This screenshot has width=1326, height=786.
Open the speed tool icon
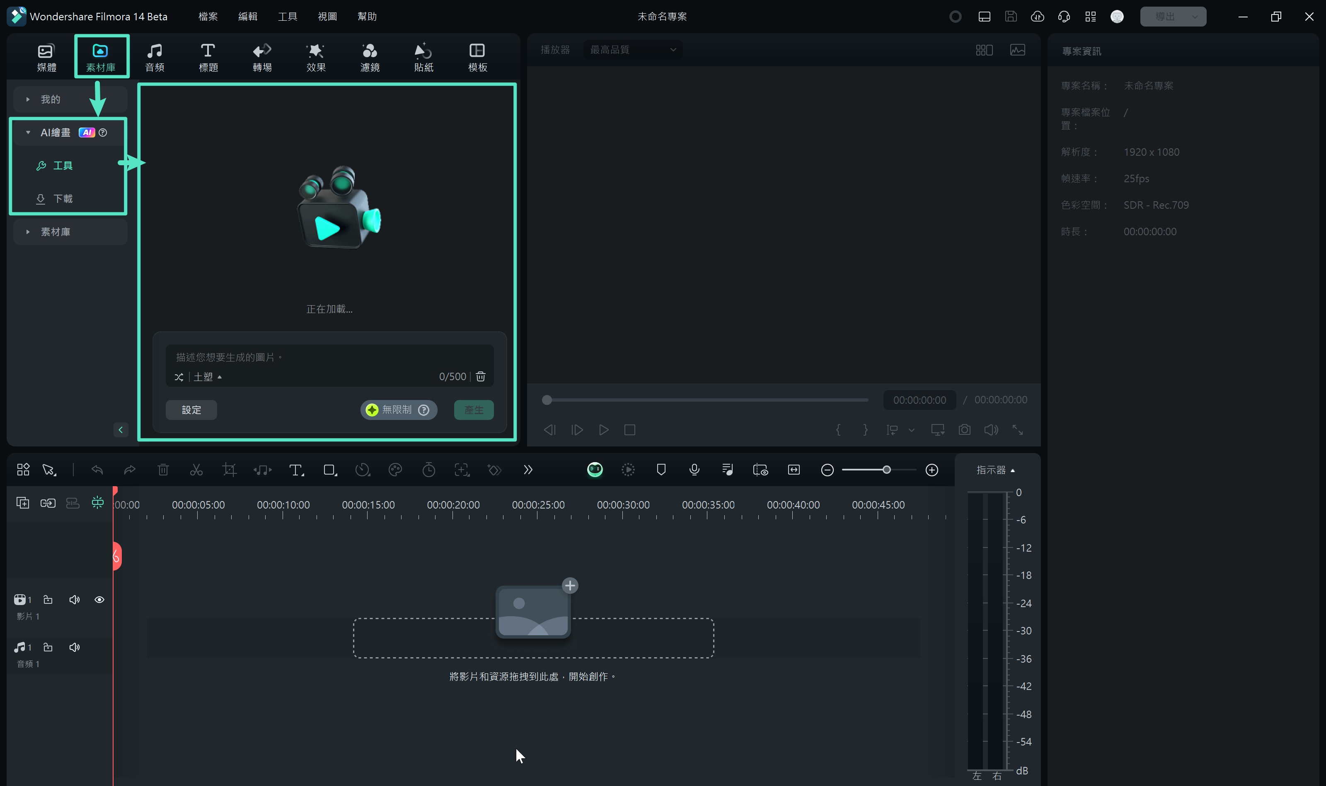363,470
